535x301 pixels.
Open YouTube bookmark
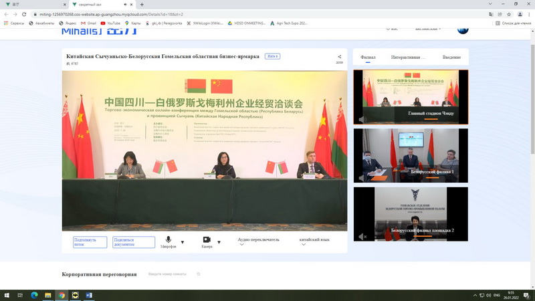[x=110, y=23]
